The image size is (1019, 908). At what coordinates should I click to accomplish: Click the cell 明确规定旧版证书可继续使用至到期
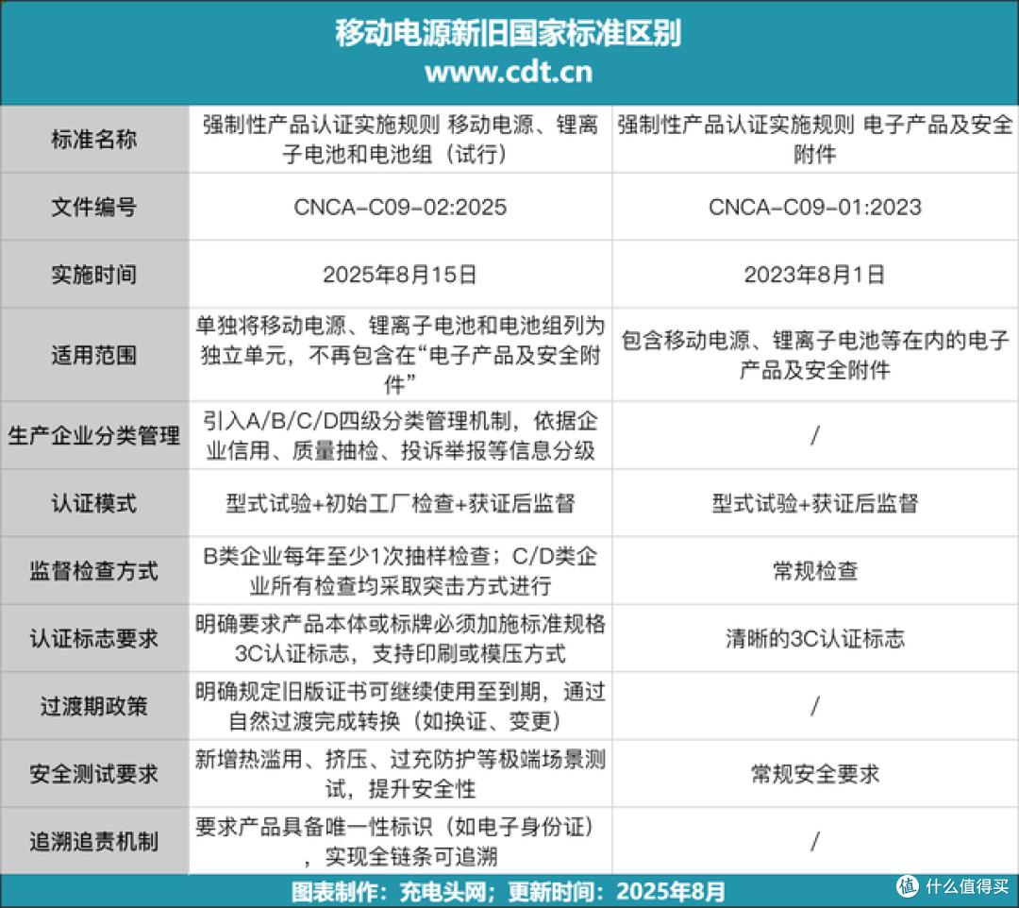pos(400,706)
